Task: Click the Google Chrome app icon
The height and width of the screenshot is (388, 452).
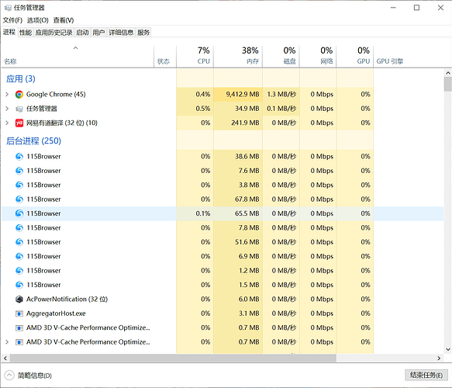Action: tap(19, 95)
